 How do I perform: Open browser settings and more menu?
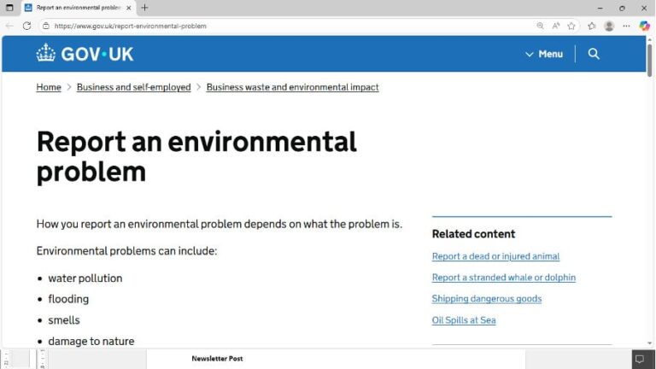(626, 26)
